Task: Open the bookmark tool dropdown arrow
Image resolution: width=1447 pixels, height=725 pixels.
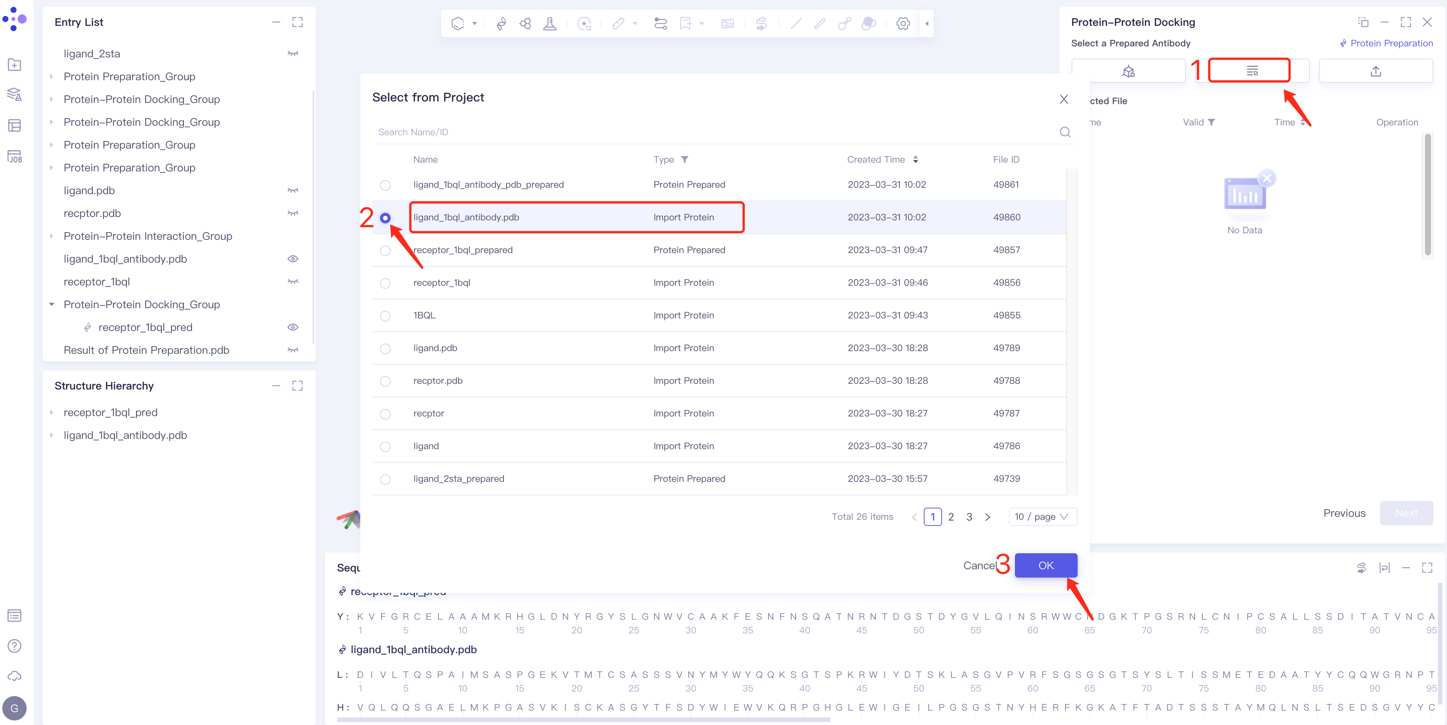Action: (701, 24)
